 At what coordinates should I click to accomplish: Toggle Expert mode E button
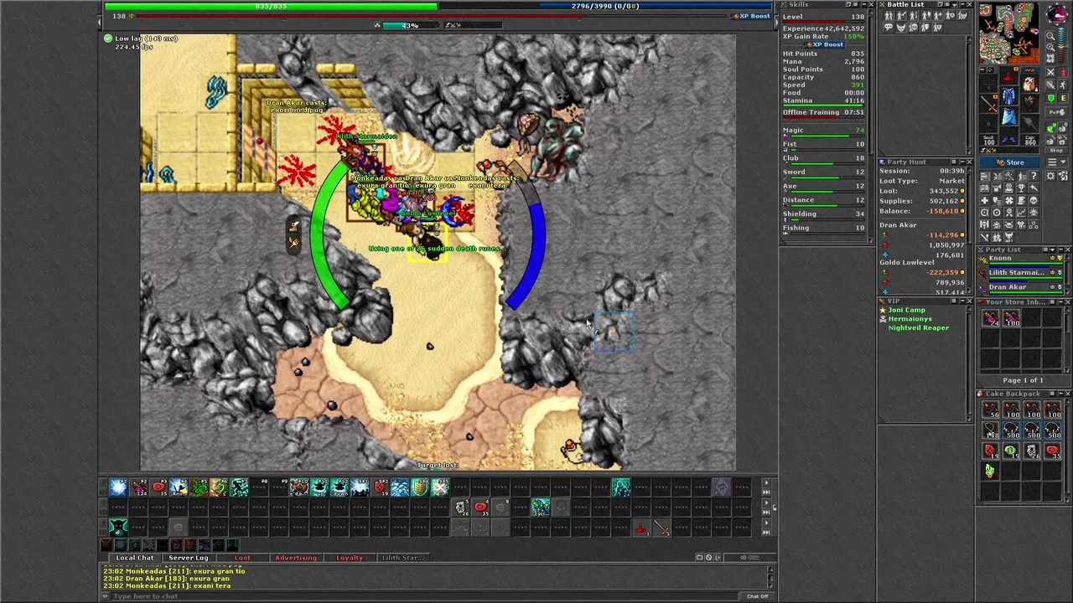tap(1063, 98)
